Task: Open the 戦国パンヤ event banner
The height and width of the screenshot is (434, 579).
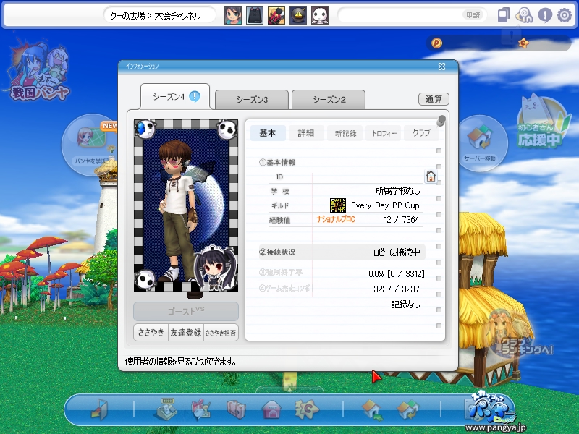Action: (x=39, y=72)
